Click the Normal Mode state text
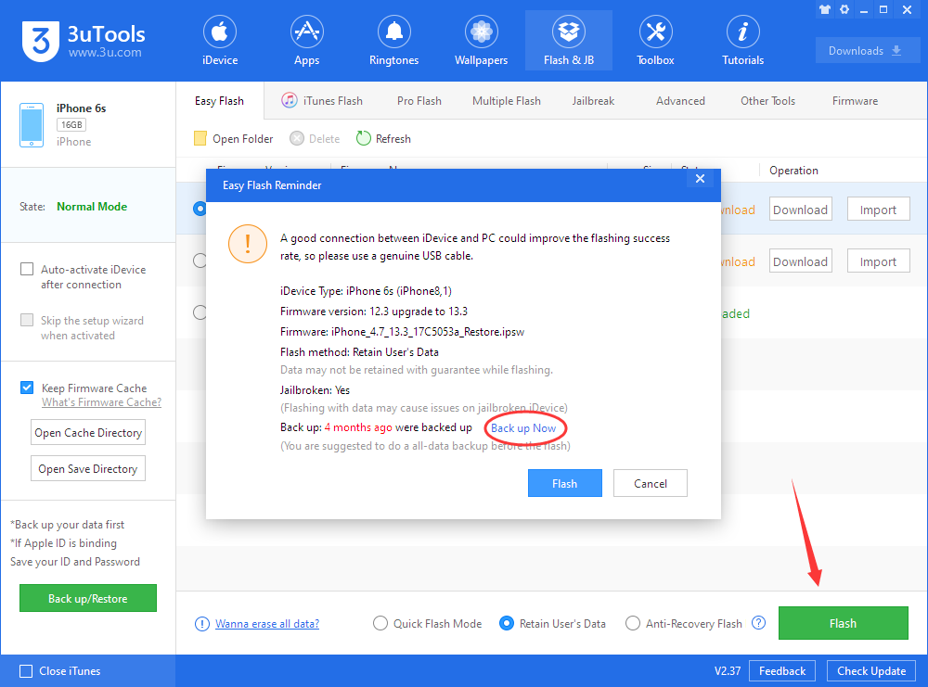Image resolution: width=928 pixels, height=687 pixels. coord(92,207)
